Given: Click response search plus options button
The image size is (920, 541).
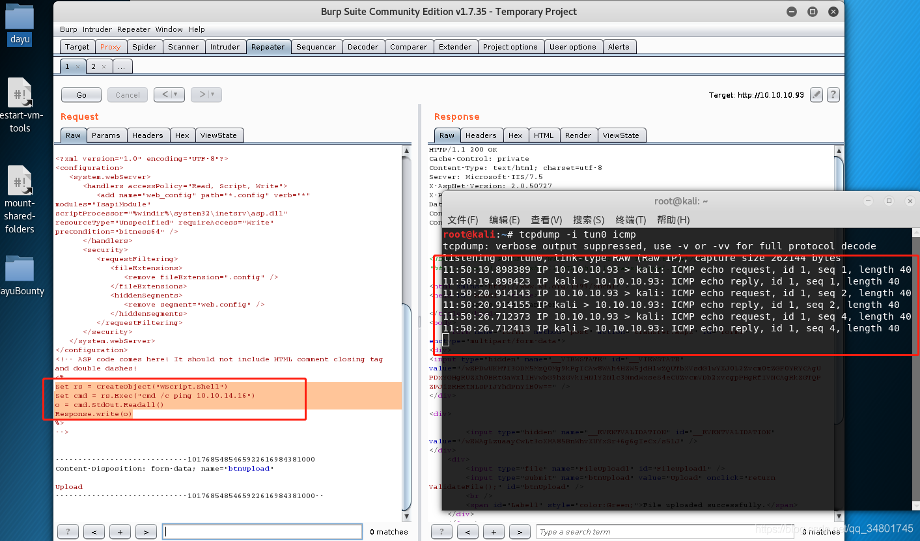Looking at the screenshot, I should click(494, 532).
